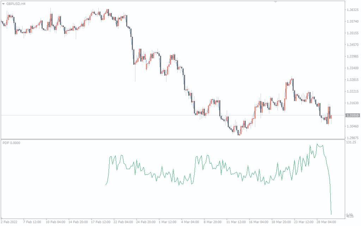Click the 1.29875 price scale label
This screenshot has height=226, width=361.
pyautogui.click(x=353, y=138)
